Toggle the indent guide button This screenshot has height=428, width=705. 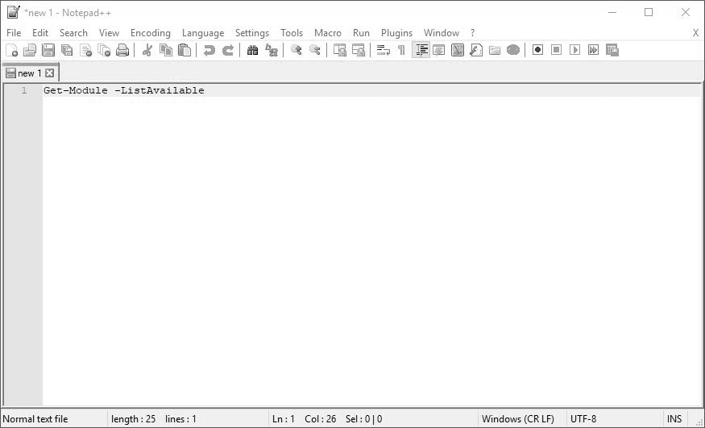(421, 50)
